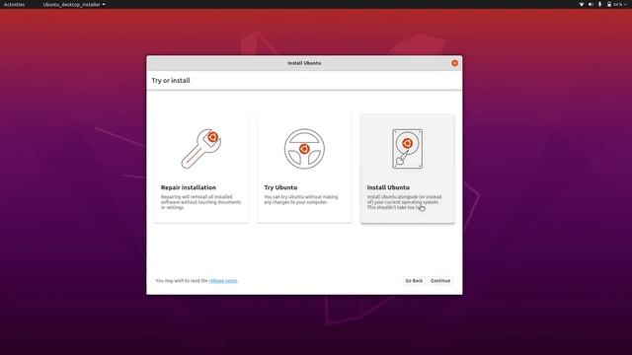Click the volume speaker icon
Screen dimensions: 632x355
pyautogui.click(x=591, y=4)
